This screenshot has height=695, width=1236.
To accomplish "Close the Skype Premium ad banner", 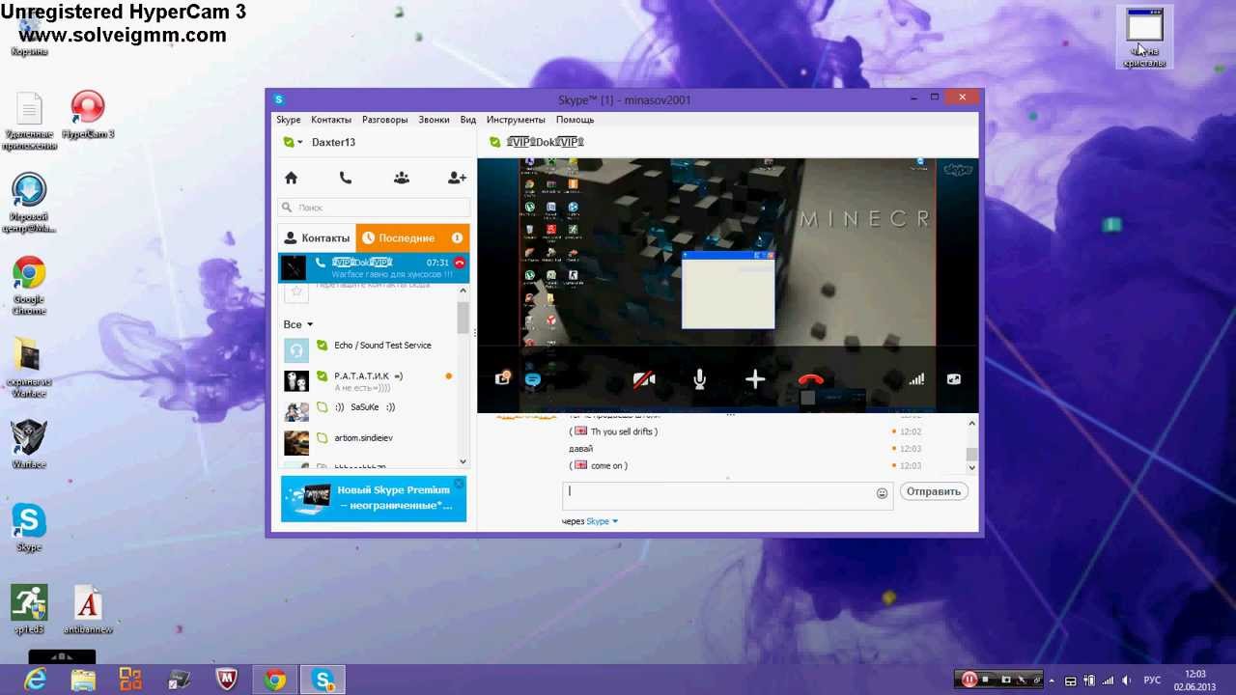I will tap(460, 483).
